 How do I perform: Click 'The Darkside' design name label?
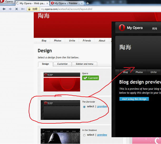click(x=89, y=102)
